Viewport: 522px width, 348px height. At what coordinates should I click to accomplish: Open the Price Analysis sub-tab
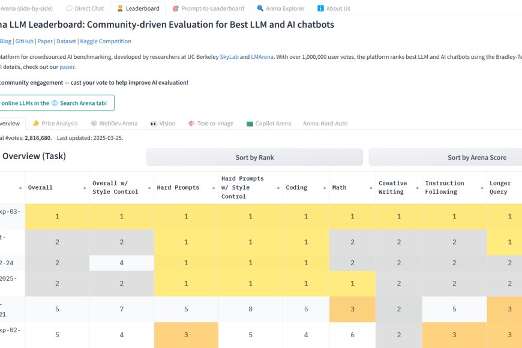55,124
